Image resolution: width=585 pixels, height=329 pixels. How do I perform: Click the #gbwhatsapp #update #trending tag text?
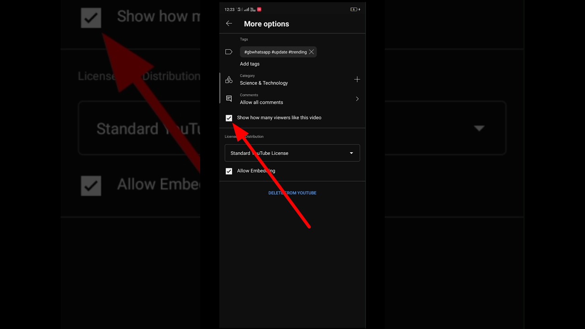[x=276, y=52]
